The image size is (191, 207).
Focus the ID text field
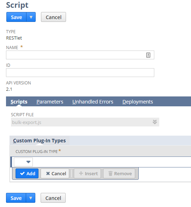[x=80, y=73]
